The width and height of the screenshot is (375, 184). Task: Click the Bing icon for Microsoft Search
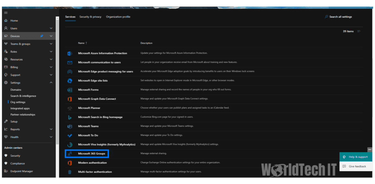(70, 117)
